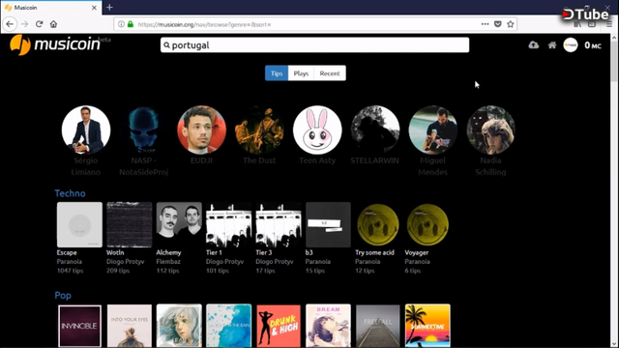Open the Invincible pop album cover
This screenshot has height=348, width=619.
79,326
